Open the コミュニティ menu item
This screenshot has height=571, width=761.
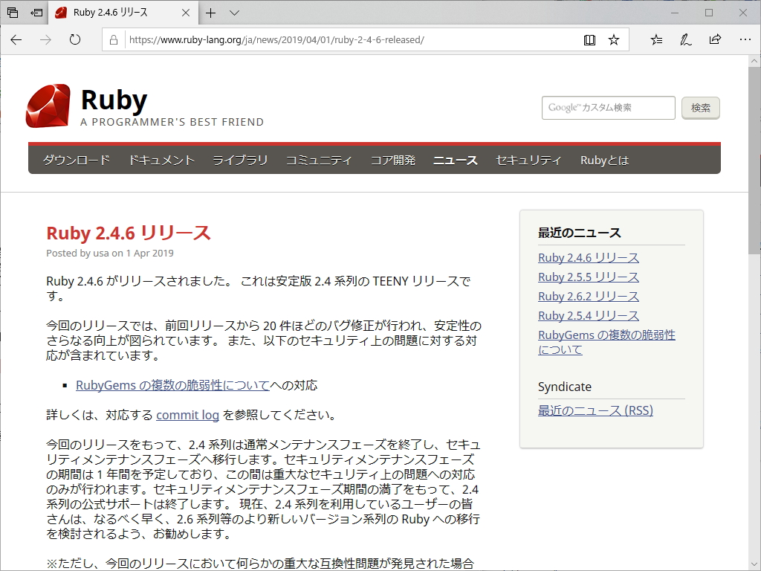(319, 161)
